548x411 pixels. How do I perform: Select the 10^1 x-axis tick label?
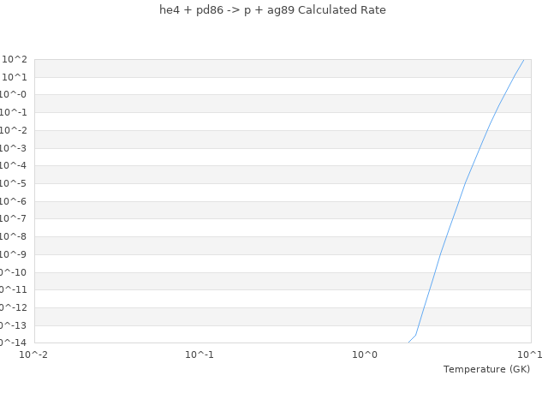(x=530, y=354)
